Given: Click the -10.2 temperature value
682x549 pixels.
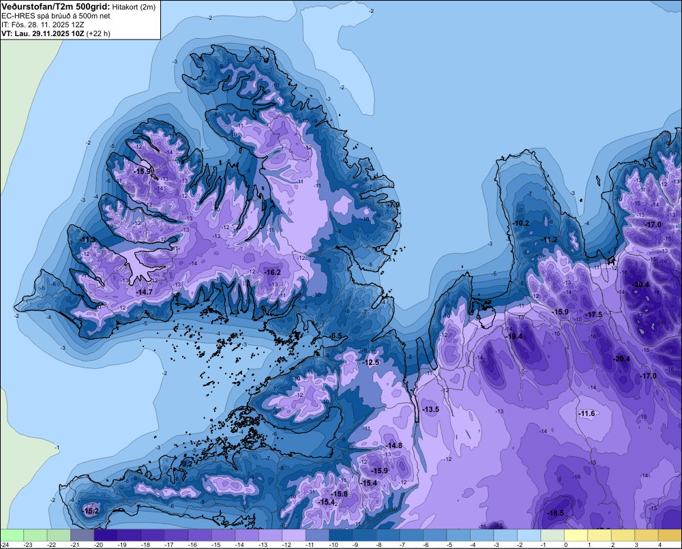Looking at the screenshot, I should click(x=521, y=223).
